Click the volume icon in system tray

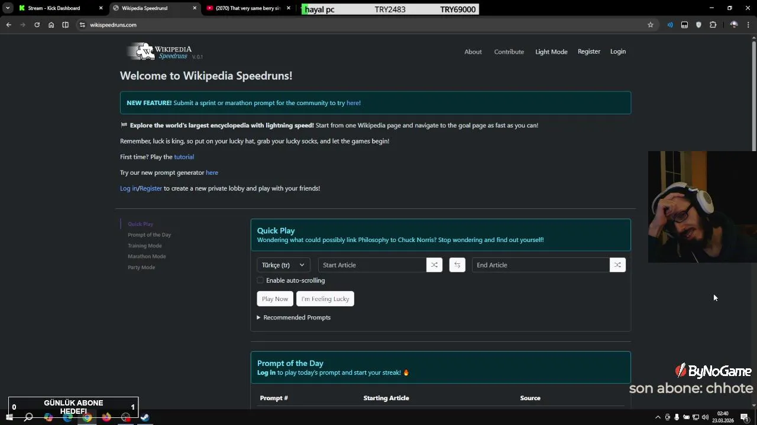pyautogui.click(x=705, y=417)
